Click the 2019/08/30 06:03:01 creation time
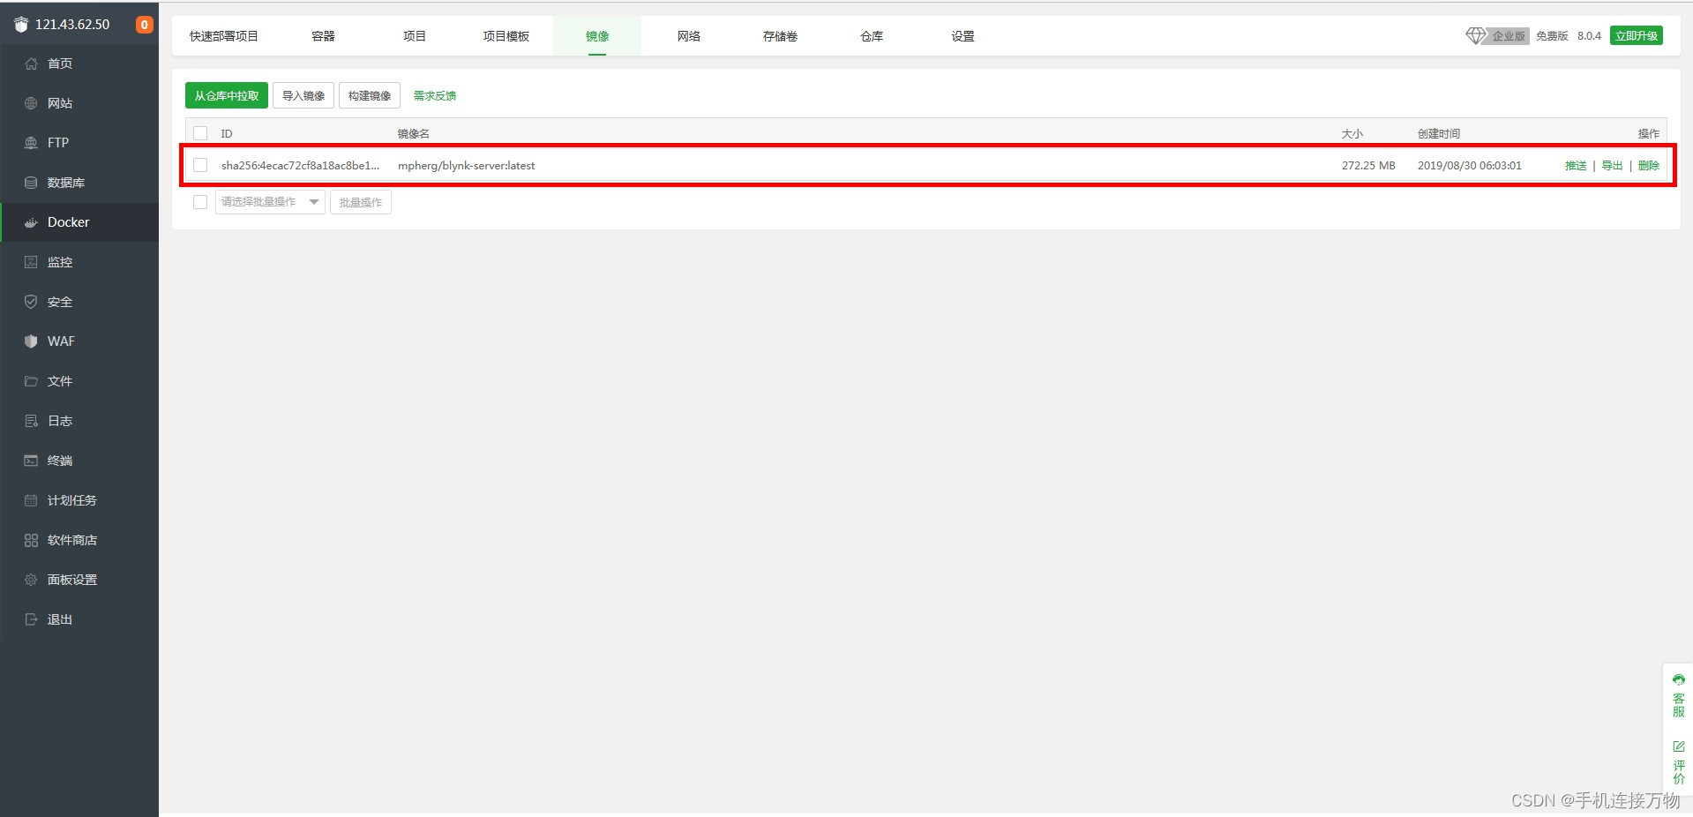This screenshot has width=1693, height=817. pyautogui.click(x=1469, y=165)
